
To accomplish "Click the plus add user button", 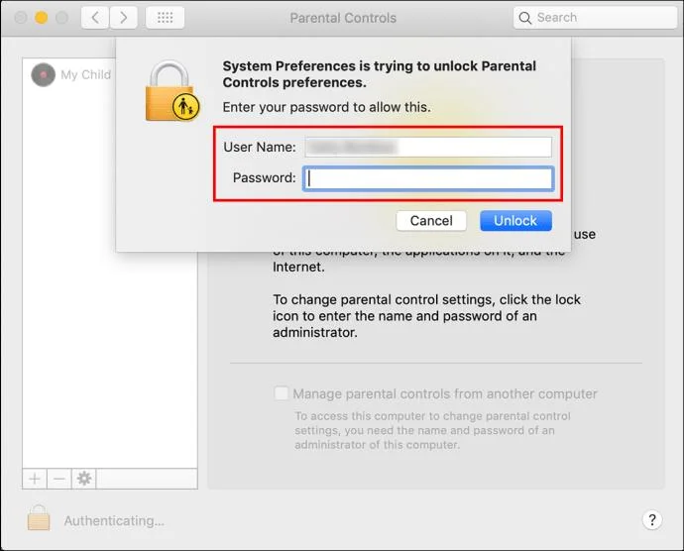I will click(35, 479).
